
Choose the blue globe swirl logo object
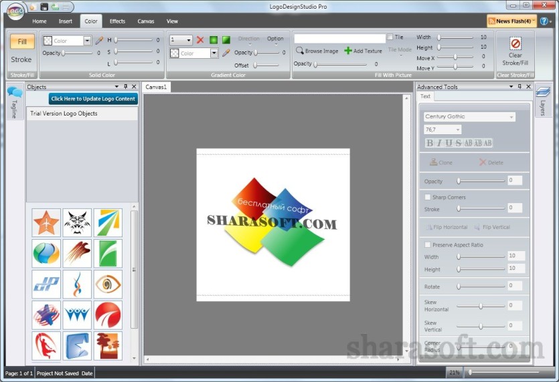coord(46,253)
